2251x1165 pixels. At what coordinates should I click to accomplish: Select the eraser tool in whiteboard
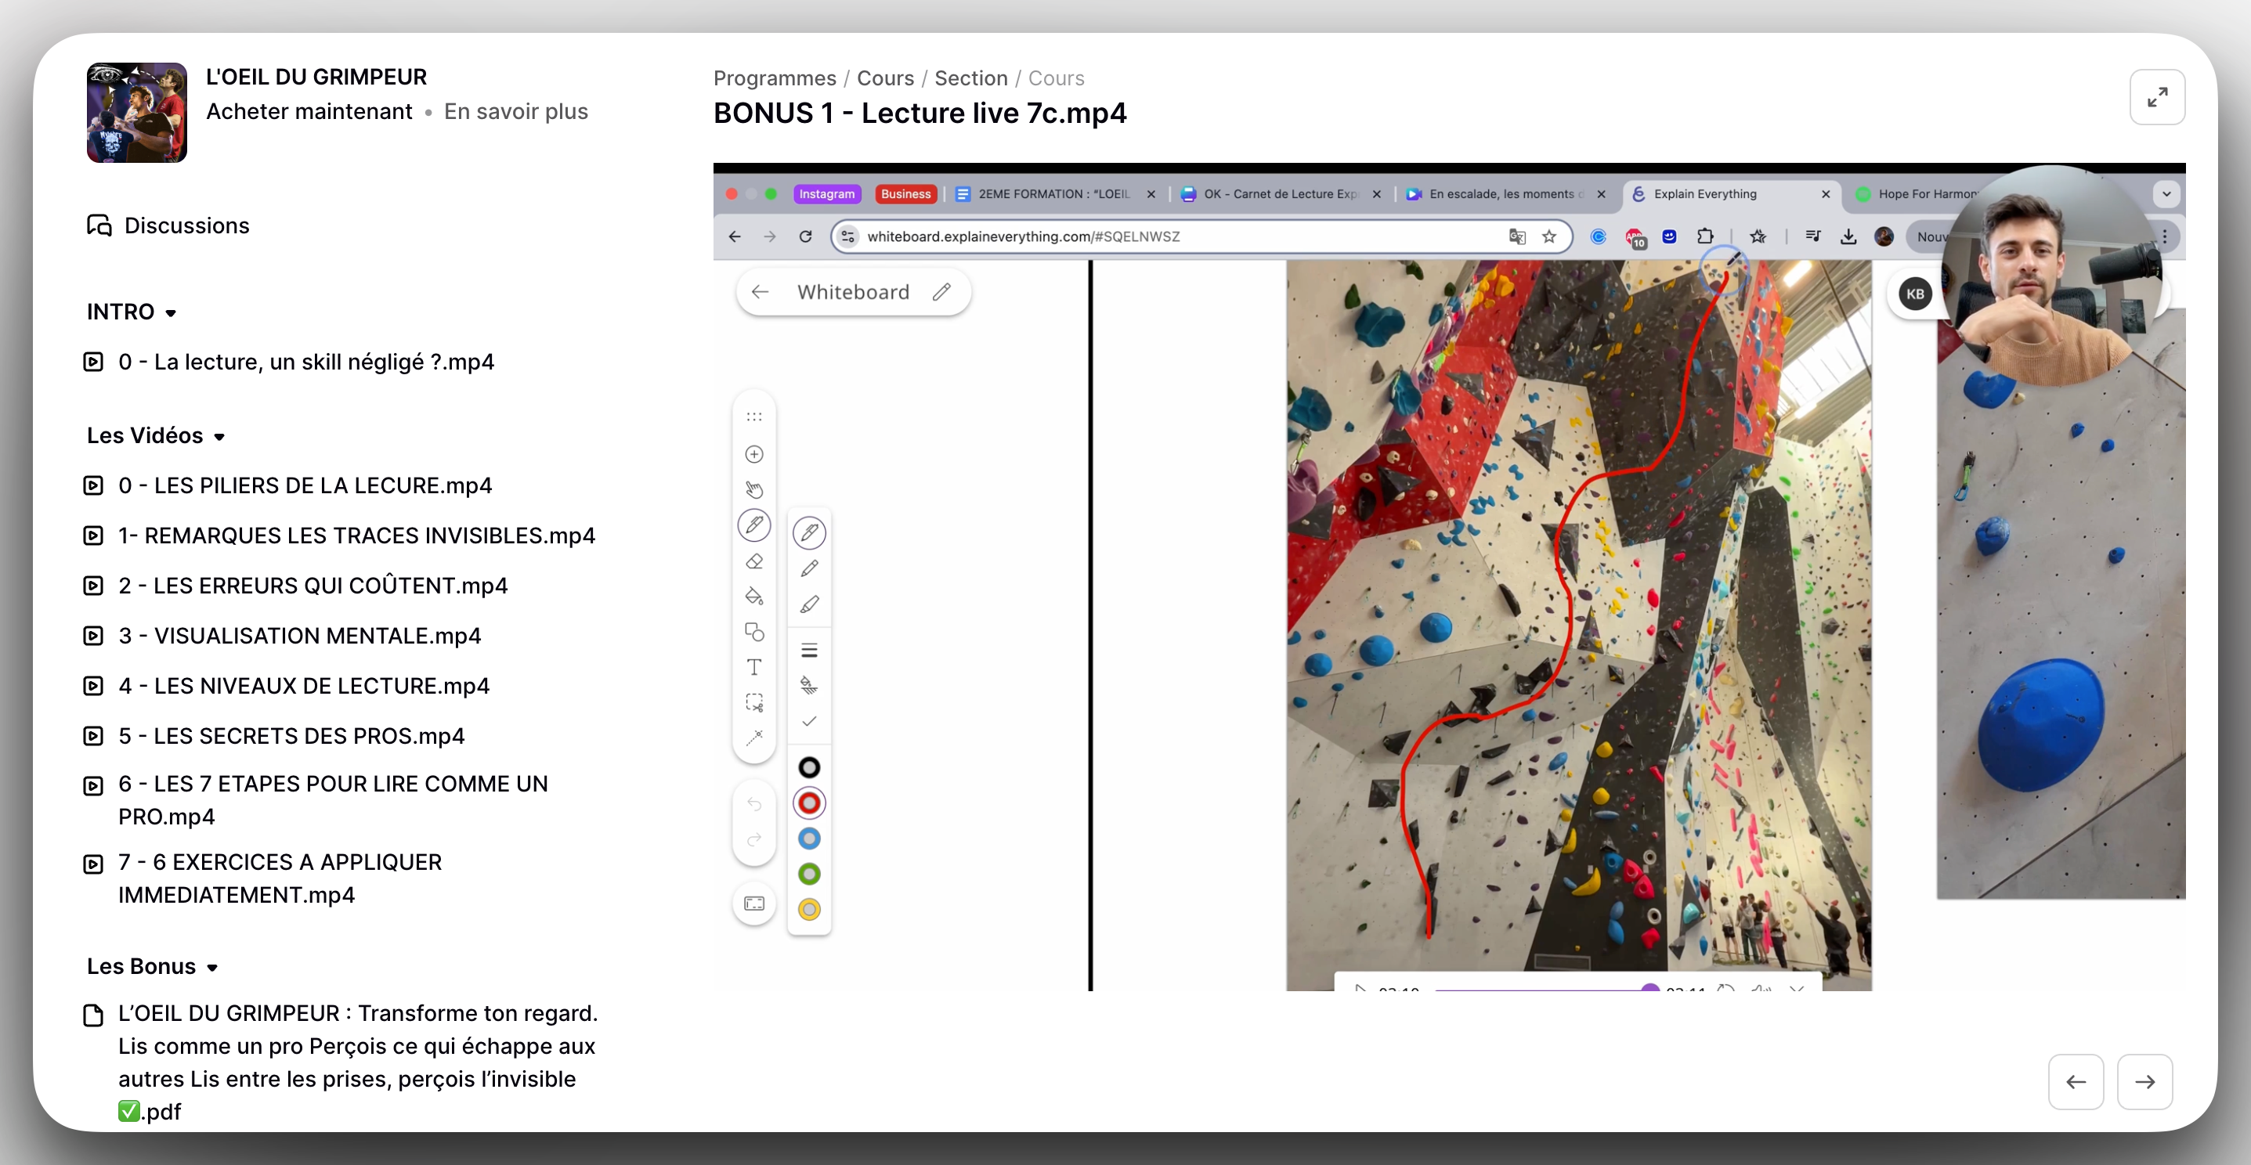[x=754, y=561]
